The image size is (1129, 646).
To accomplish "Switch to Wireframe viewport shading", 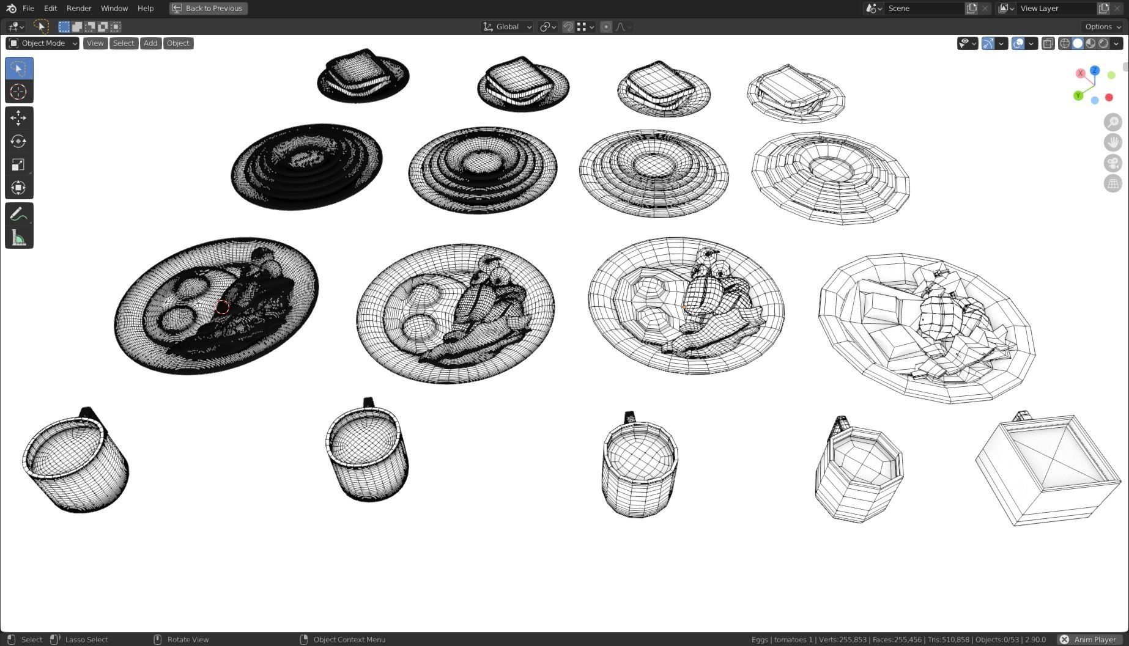I will (1065, 43).
